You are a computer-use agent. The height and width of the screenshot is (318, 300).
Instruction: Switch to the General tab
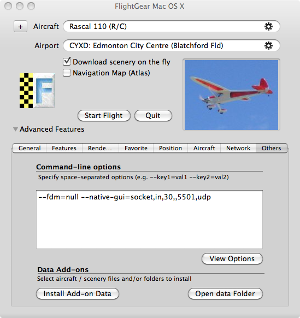tap(30, 148)
